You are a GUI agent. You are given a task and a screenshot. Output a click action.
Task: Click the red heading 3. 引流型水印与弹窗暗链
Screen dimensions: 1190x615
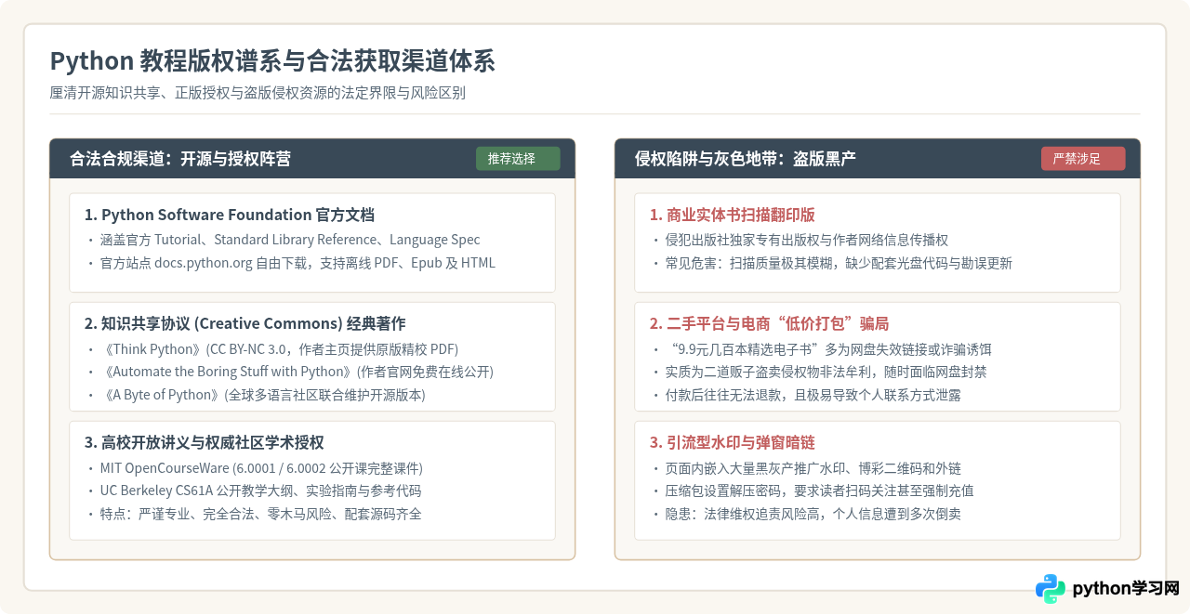[x=733, y=442]
